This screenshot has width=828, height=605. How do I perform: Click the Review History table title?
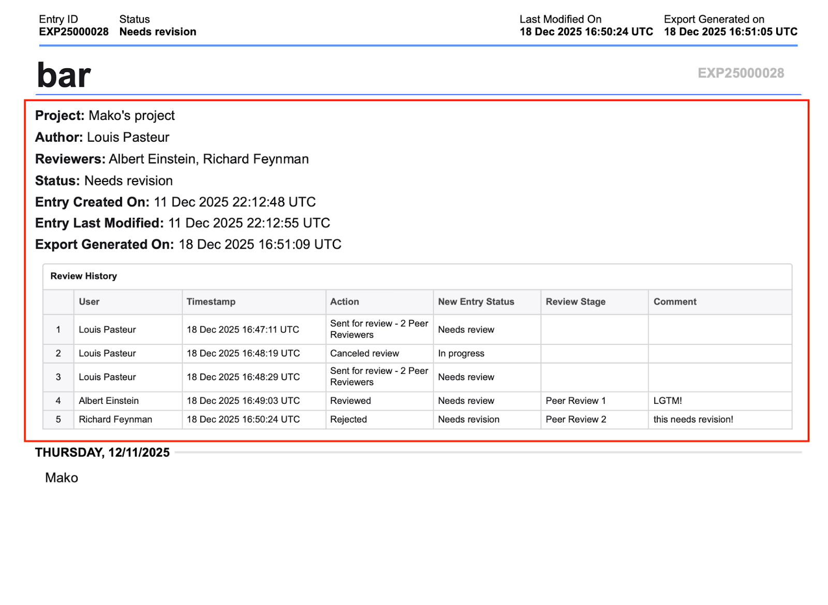(83, 276)
